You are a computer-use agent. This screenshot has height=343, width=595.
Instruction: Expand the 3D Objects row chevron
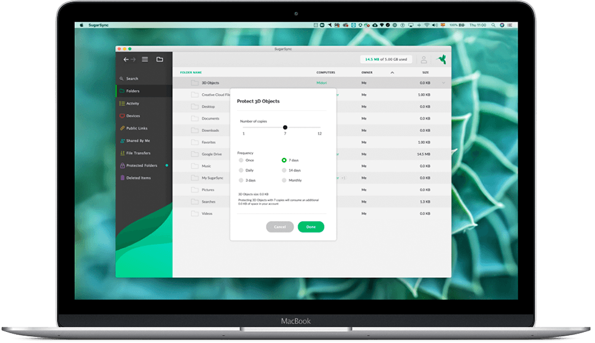pos(443,83)
